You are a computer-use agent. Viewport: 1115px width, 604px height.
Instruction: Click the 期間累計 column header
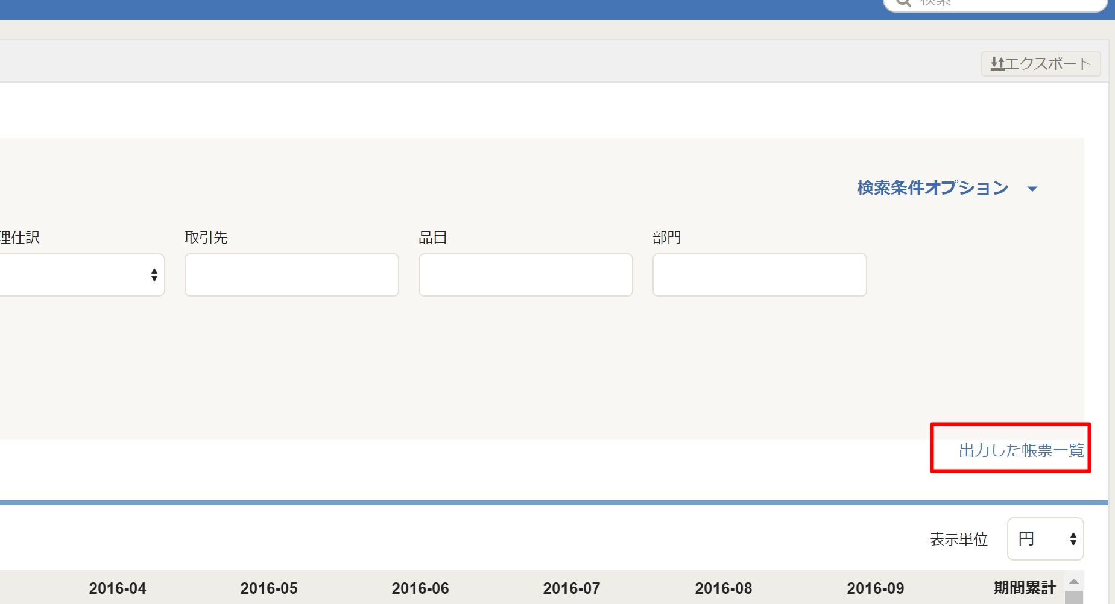click(x=1025, y=588)
